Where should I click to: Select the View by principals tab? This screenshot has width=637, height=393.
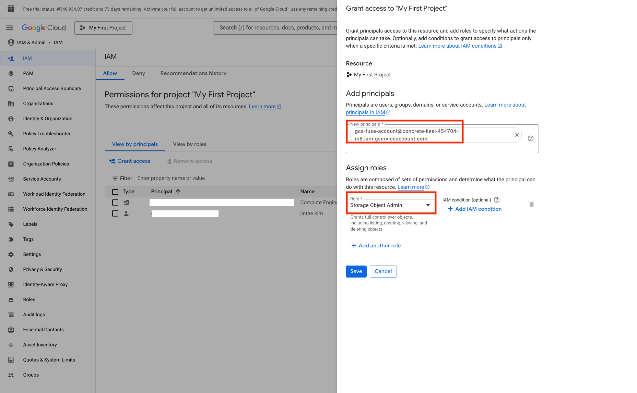(x=135, y=144)
